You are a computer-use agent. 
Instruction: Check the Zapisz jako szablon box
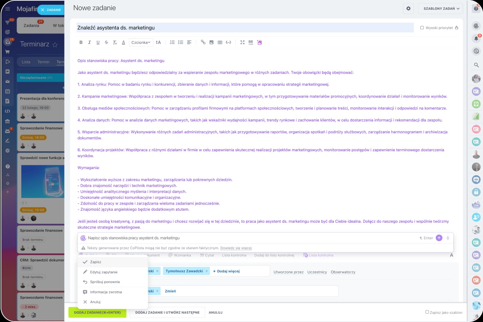427,312
